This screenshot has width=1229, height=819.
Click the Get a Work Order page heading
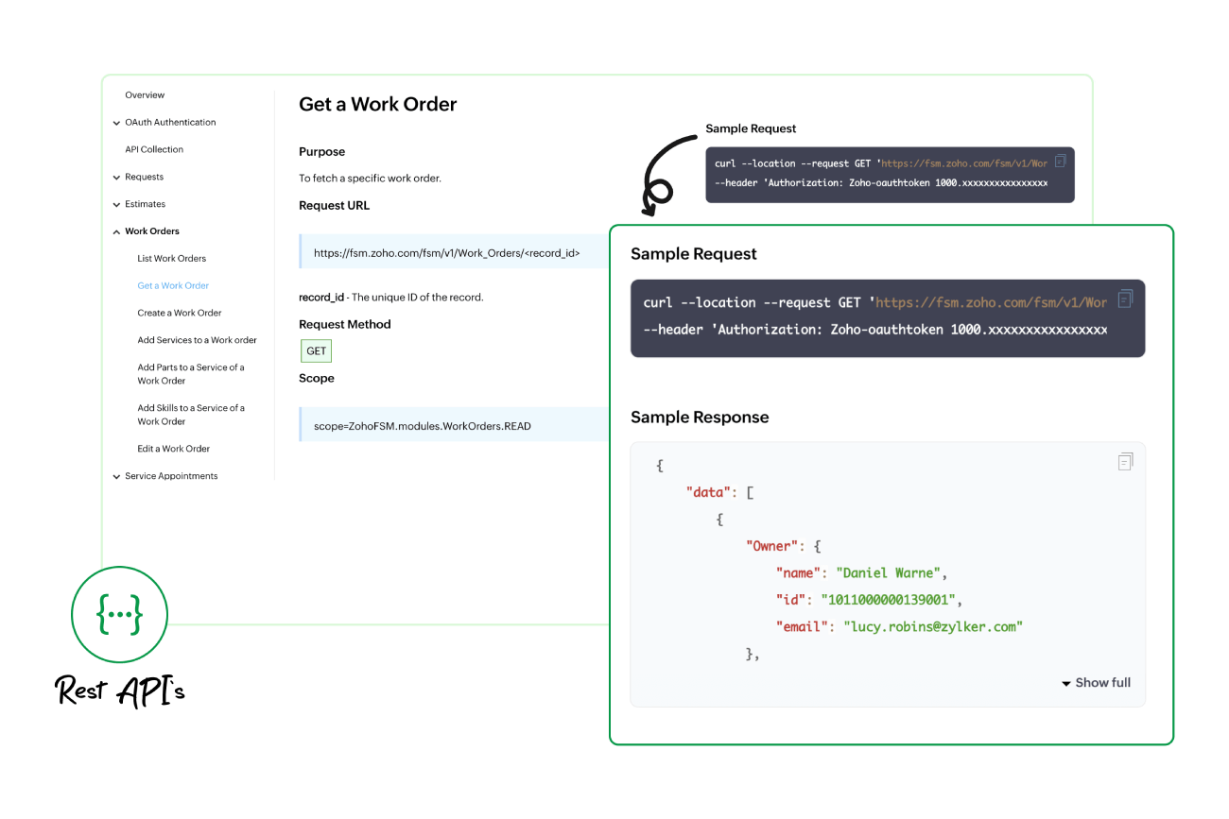[x=378, y=105]
